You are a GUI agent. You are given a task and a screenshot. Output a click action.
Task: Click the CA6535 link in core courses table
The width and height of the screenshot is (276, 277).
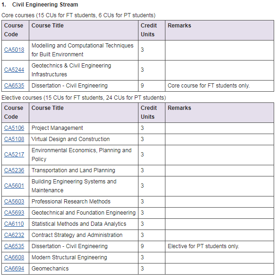coord(14,86)
